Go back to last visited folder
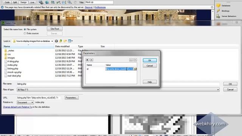The image size is (242, 136). (x=56, y=41)
